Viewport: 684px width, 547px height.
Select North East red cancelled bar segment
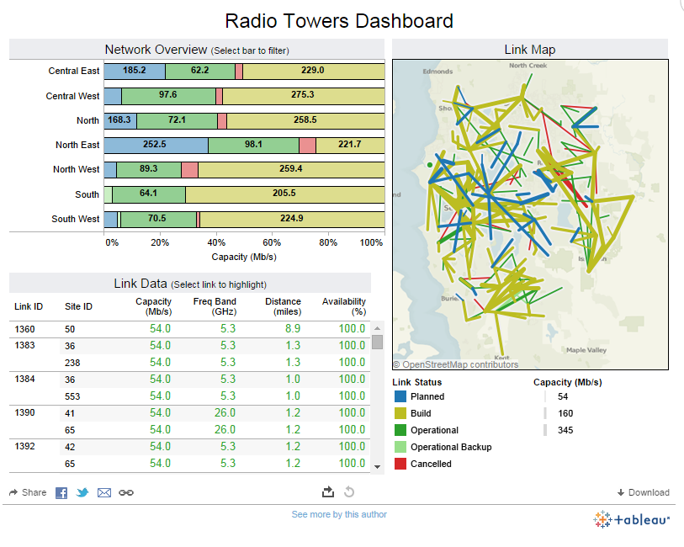pyautogui.click(x=308, y=146)
